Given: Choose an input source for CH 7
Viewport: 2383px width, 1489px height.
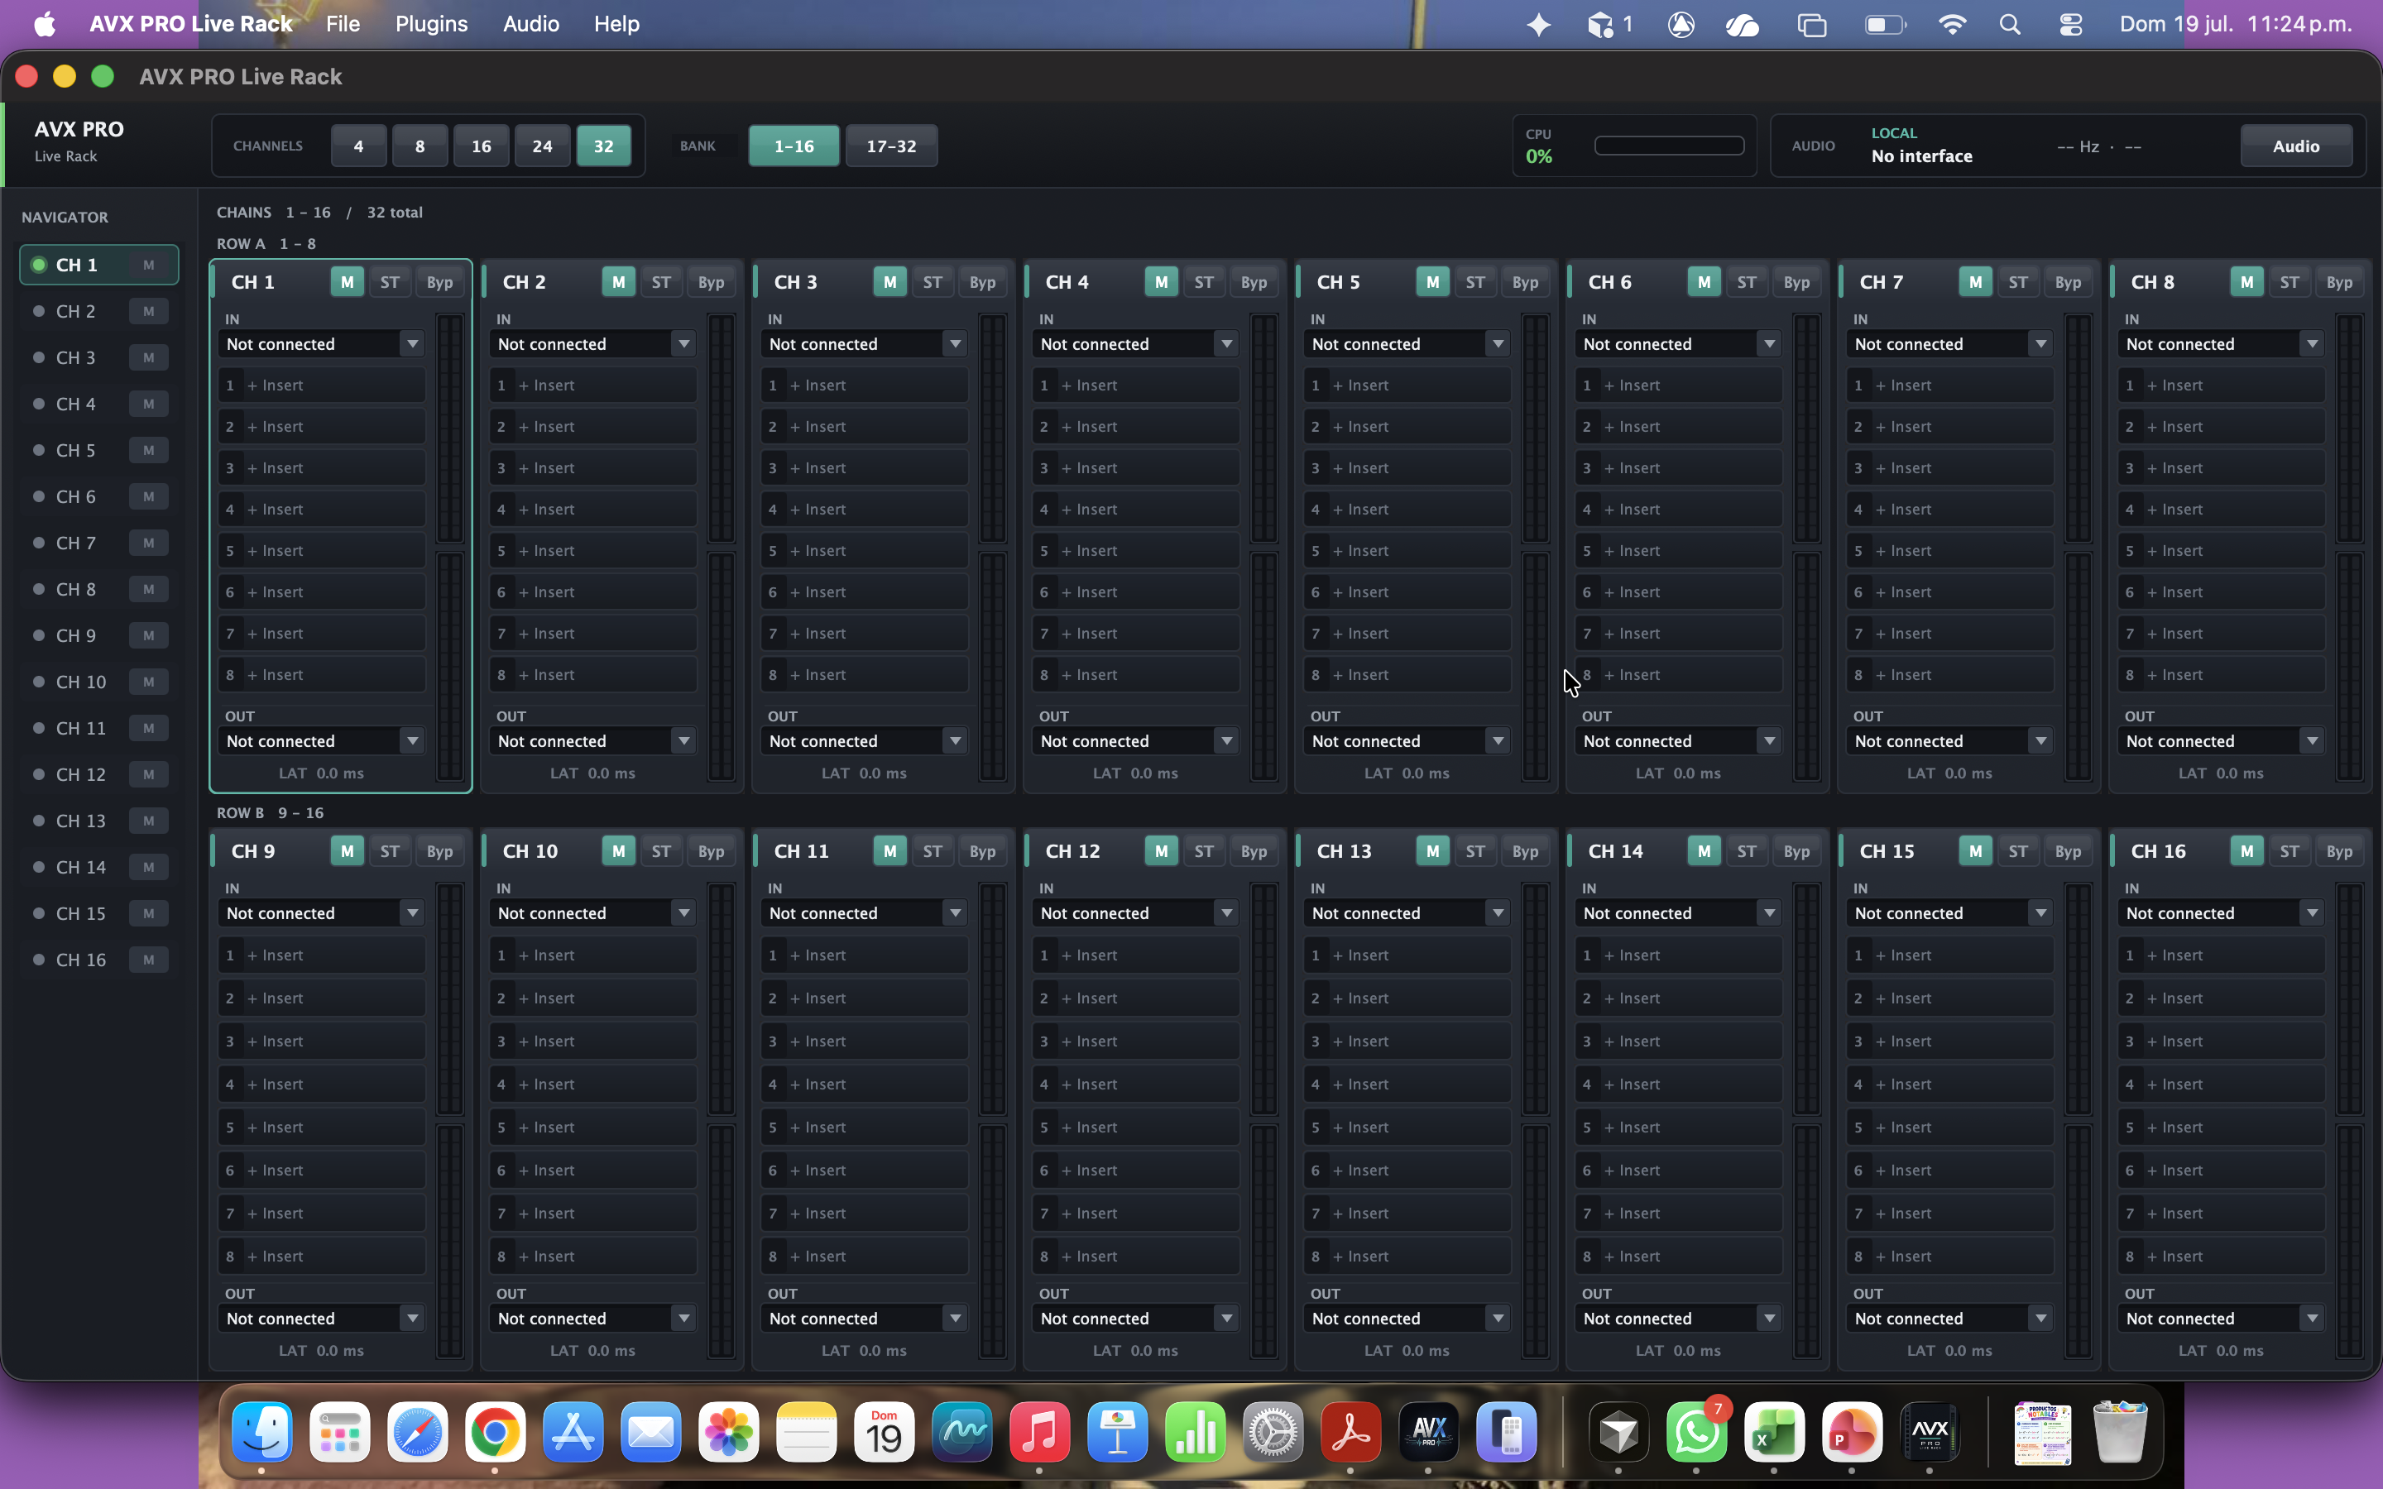Looking at the screenshot, I should [x=1949, y=343].
